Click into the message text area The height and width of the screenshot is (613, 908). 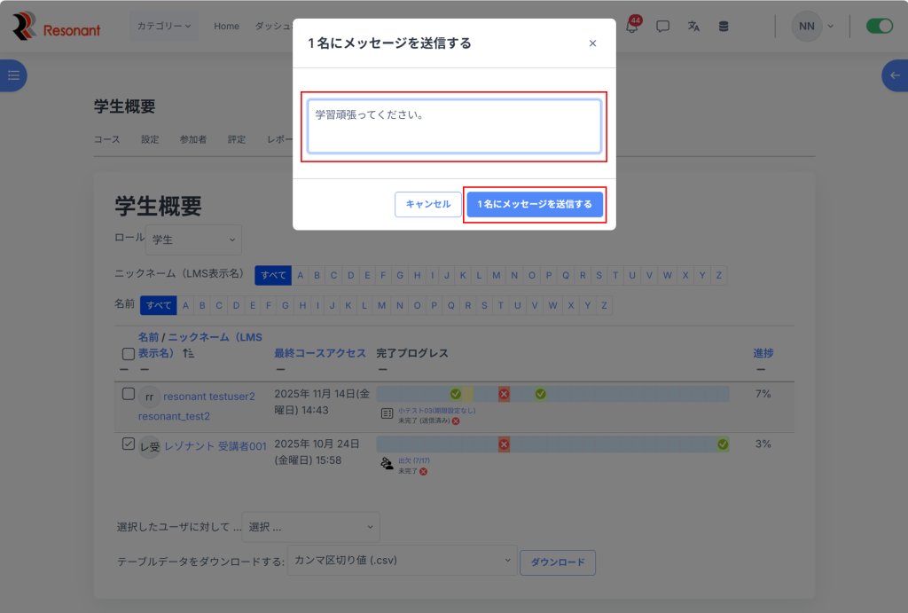click(454, 126)
